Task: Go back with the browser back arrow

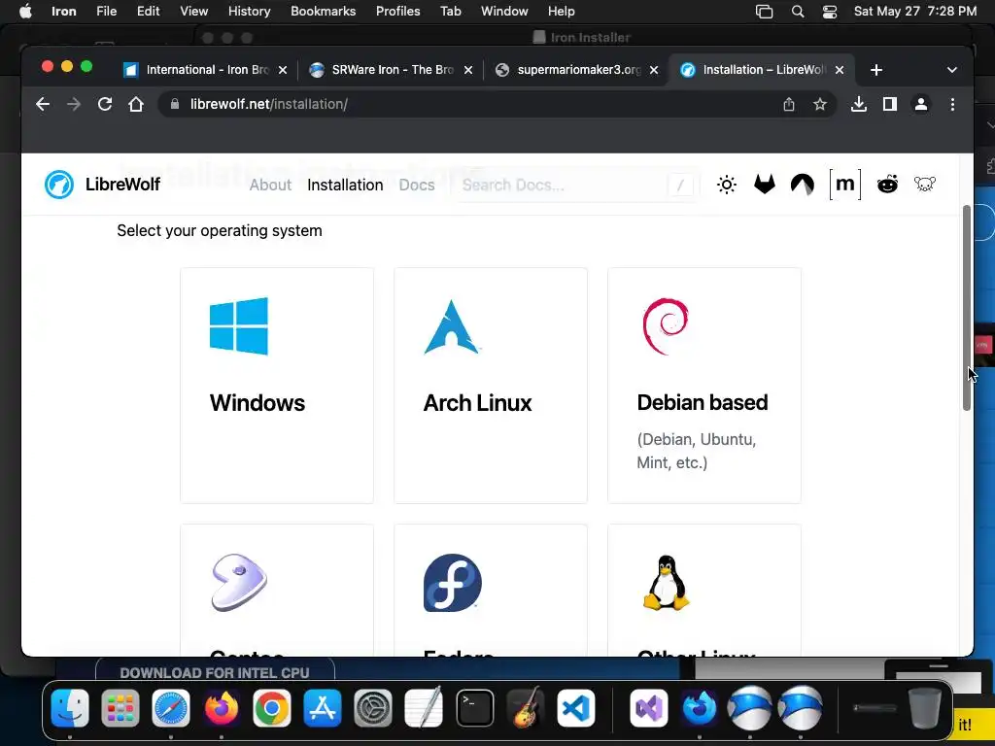Action: 43,104
